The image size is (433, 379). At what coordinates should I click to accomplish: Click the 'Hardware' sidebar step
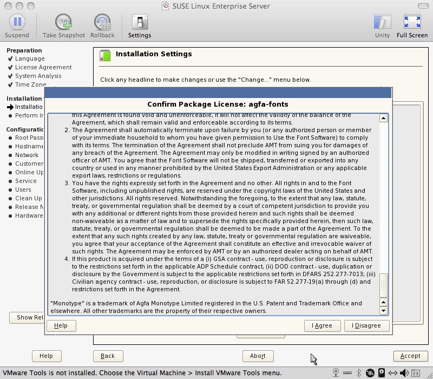29,215
